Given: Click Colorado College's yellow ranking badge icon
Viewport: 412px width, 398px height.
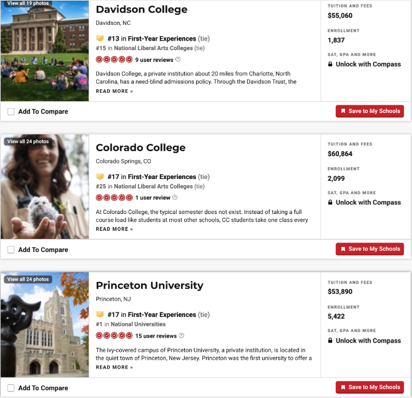Looking at the screenshot, I should 100,177.
